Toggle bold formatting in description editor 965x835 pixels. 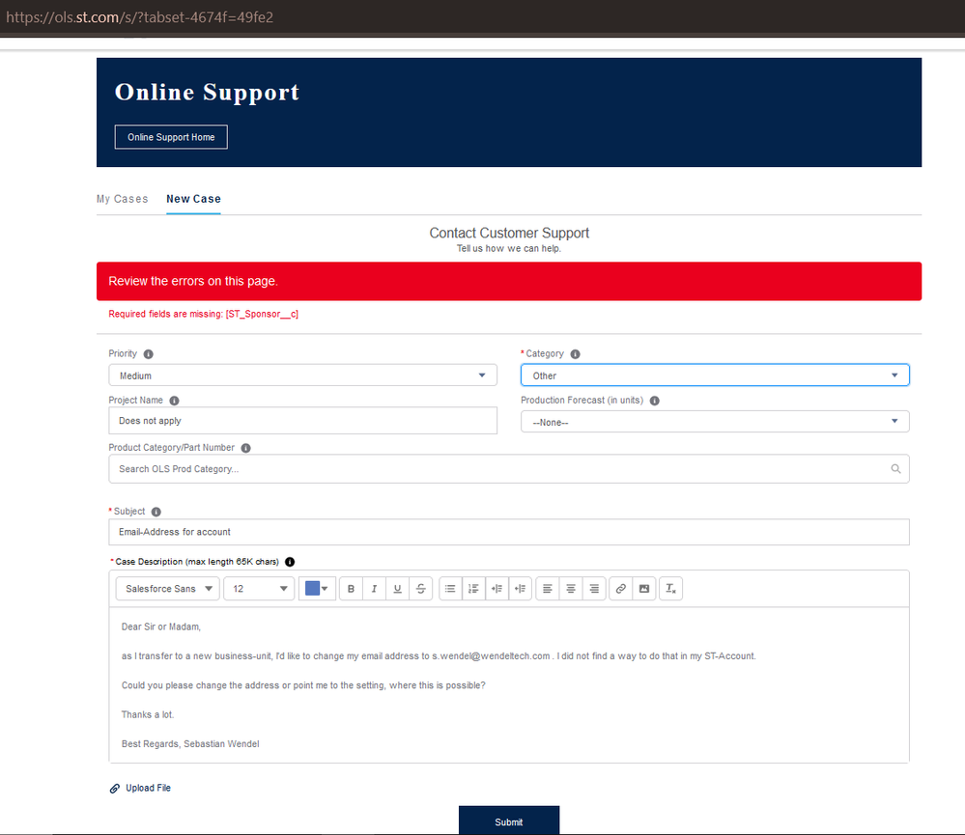click(x=351, y=589)
